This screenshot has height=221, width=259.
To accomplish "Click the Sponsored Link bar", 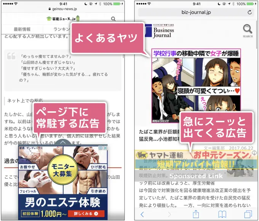I will [x=196, y=176].
